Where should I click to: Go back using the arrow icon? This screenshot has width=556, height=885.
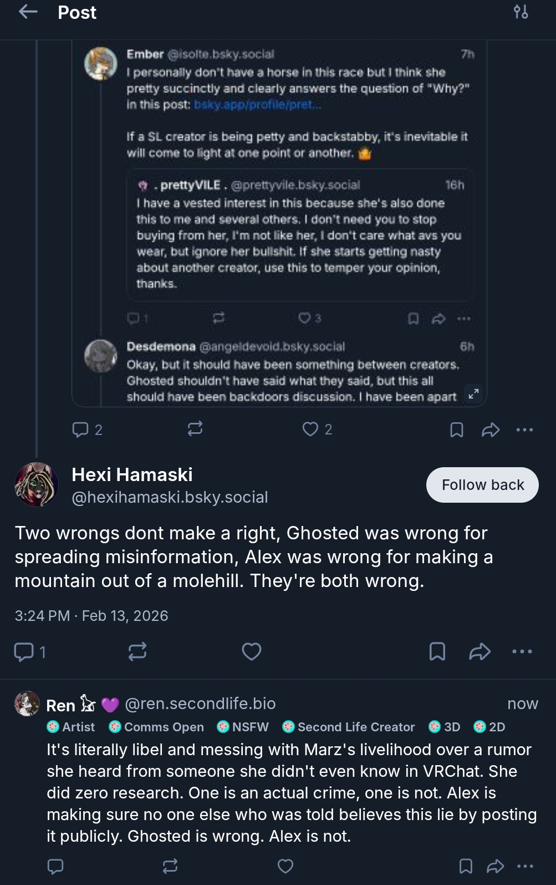(x=28, y=12)
